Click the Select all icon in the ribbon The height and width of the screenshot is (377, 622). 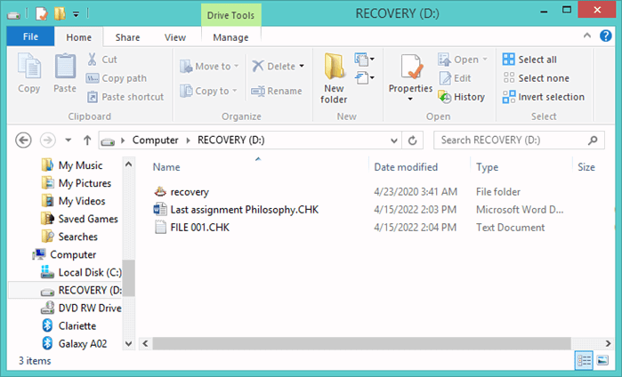coord(509,59)
